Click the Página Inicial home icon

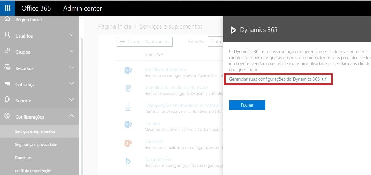coord(7,19)
